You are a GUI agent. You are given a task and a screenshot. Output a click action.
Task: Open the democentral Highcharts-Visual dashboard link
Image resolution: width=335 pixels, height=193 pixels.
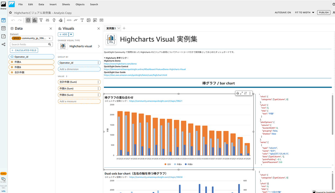click(x=145, y=69)
